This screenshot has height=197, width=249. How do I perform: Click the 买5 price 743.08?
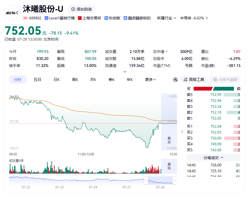tap(216, 150)
